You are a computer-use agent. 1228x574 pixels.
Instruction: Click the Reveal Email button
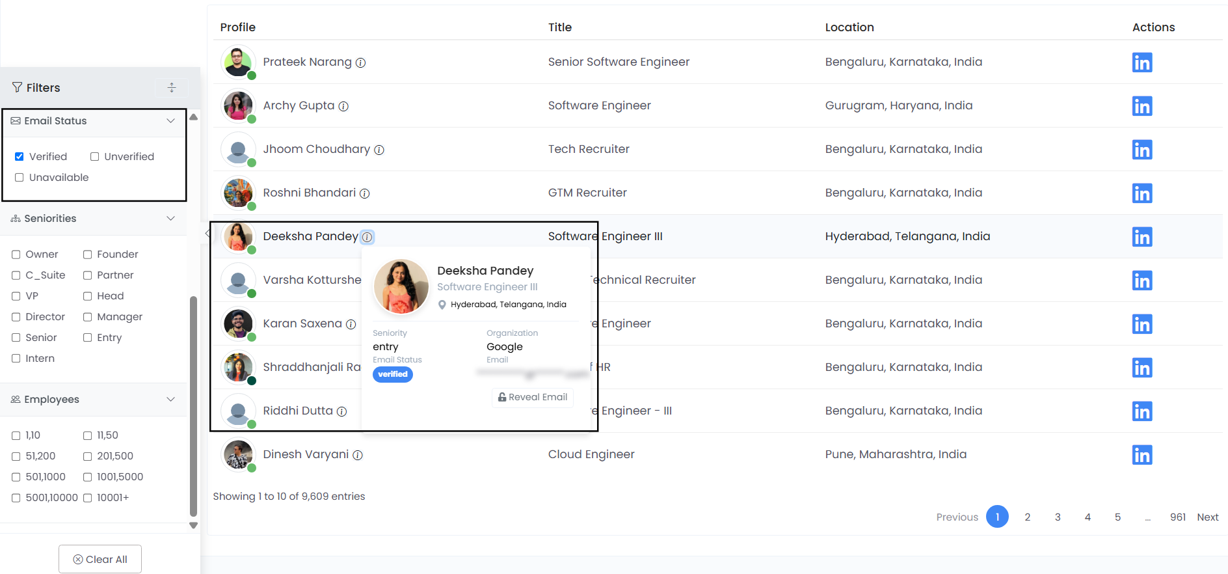pos(533,397)
